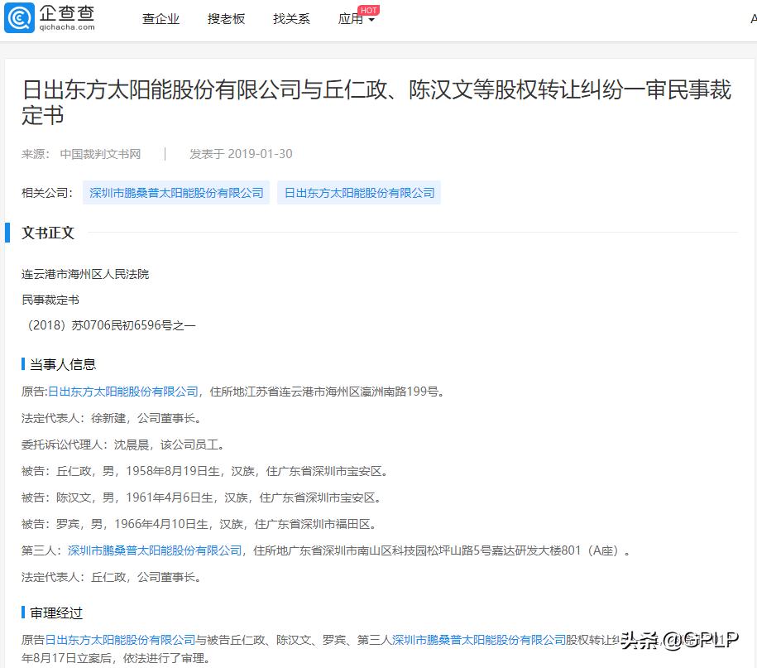This screenshot has width=757, height=668.
Task: Open the 日出东方太阳能股份有限公司 related-company tag
Action: pos(360,192)
